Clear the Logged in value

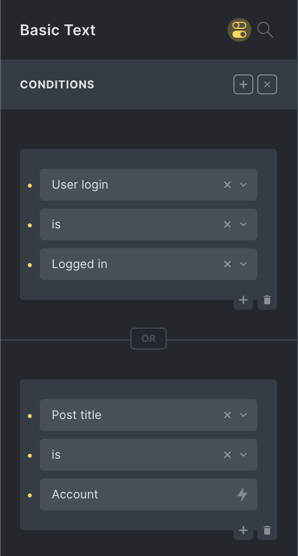[227, 264]
